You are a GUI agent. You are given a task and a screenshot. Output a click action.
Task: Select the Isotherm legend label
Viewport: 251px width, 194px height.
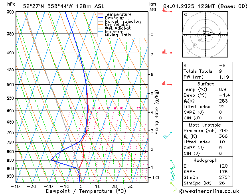pyautogui.click(x=114, y=32)
